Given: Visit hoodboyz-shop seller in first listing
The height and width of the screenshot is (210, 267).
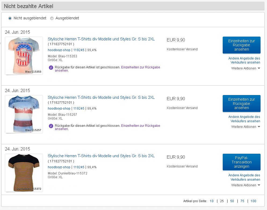Looking at the screenshot, I should (x=59, y=50).
